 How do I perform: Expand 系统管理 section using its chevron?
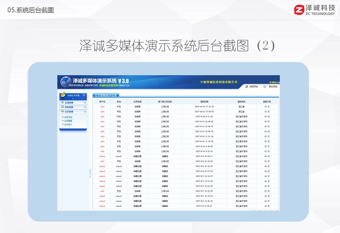tap(85, 103)
